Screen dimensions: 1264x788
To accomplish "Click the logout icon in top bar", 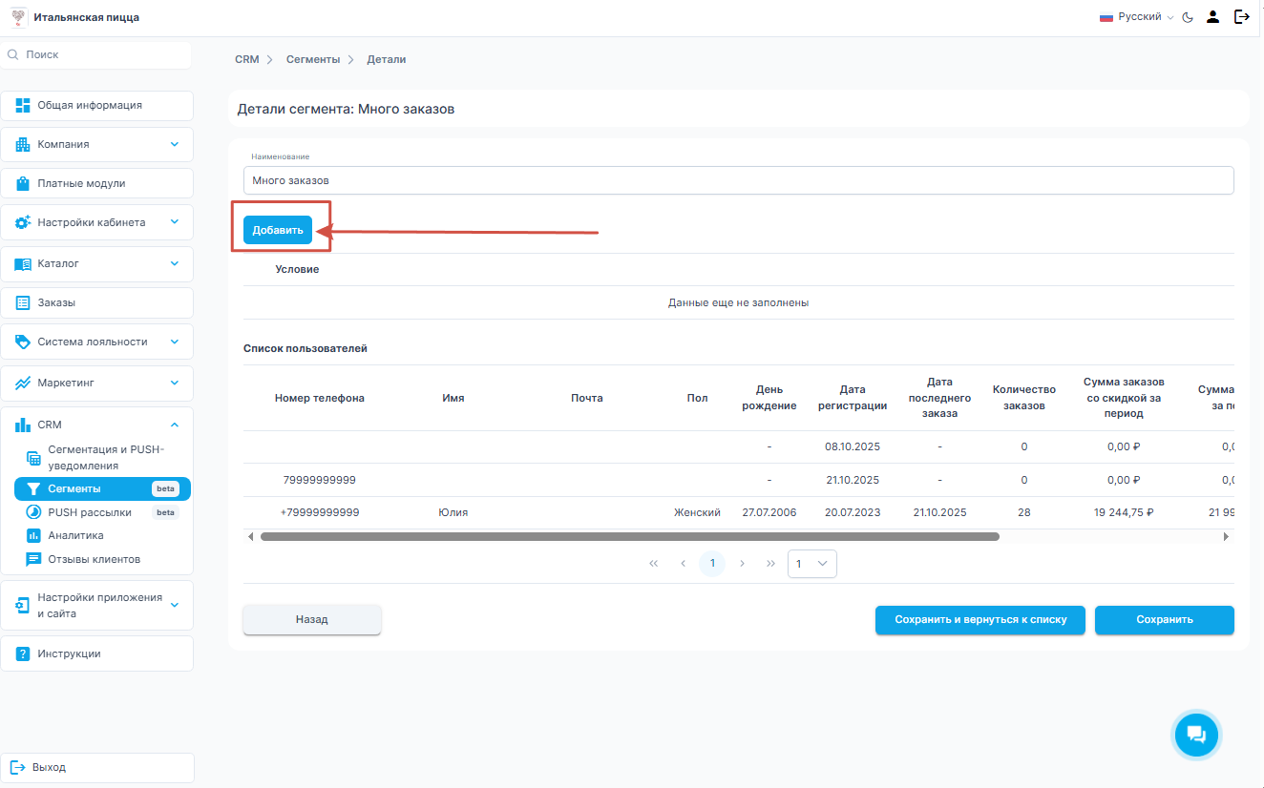I will (1241, 17).
